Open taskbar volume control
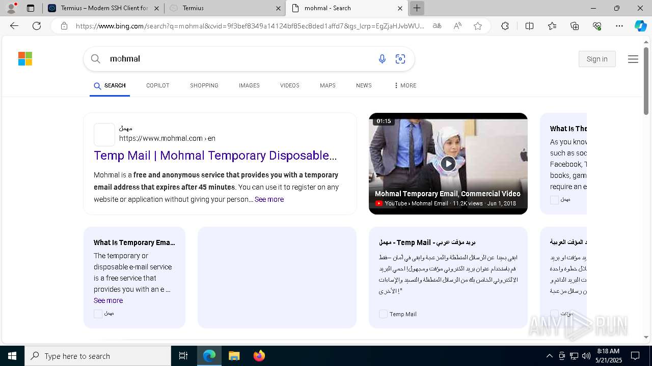The width and height of the screenshot is (652, 366). point(586,356)
